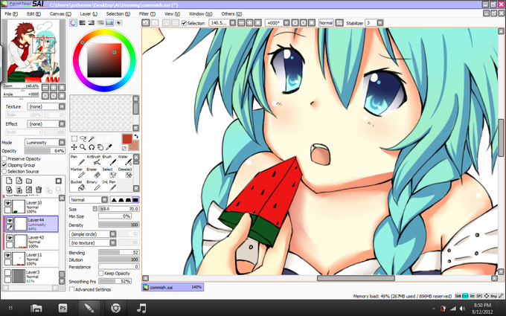Select the Pen tool
The height and width of the screenshot is (316, 506).
point(77,160)
